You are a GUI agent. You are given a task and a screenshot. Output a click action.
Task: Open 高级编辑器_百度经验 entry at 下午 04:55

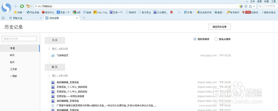point(68,82)
